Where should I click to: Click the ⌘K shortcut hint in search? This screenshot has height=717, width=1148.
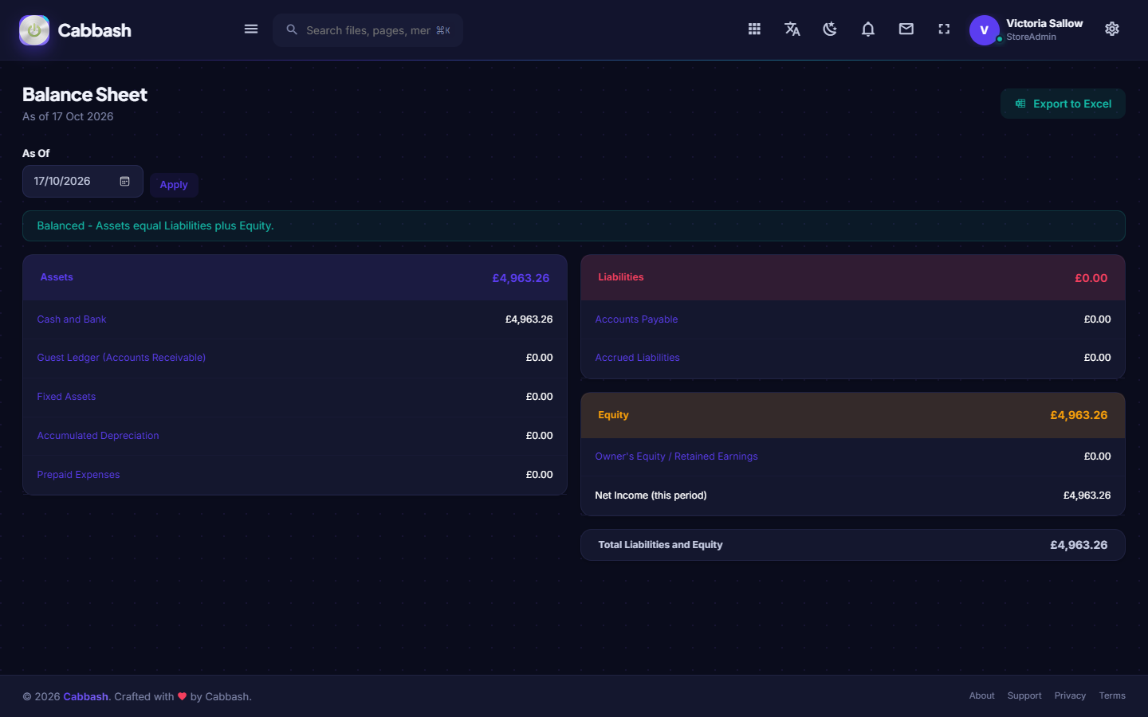(443, 30)
